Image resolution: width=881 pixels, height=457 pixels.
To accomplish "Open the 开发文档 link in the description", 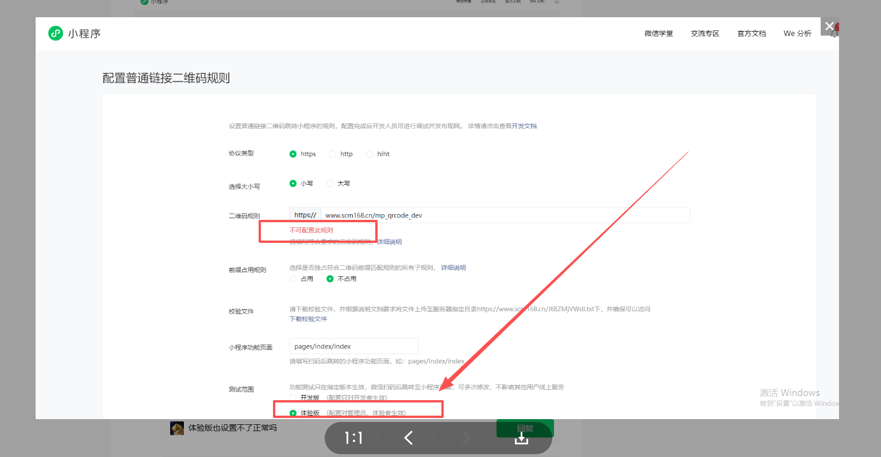I will (x=524, y=126).
